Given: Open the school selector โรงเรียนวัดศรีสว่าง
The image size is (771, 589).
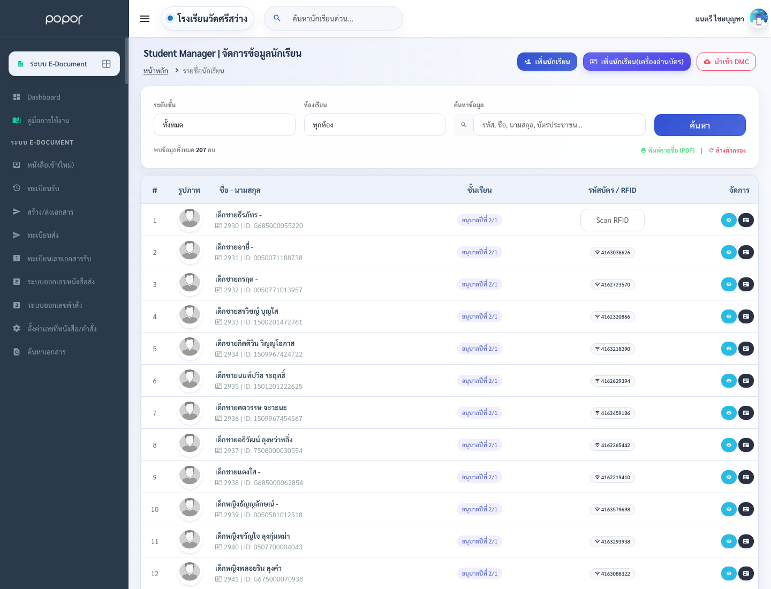Looking at the screenshot, I should 207,19.
